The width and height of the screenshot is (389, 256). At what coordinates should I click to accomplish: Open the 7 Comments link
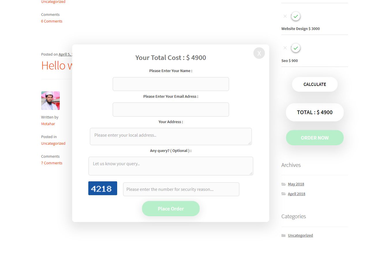(52, 163)
